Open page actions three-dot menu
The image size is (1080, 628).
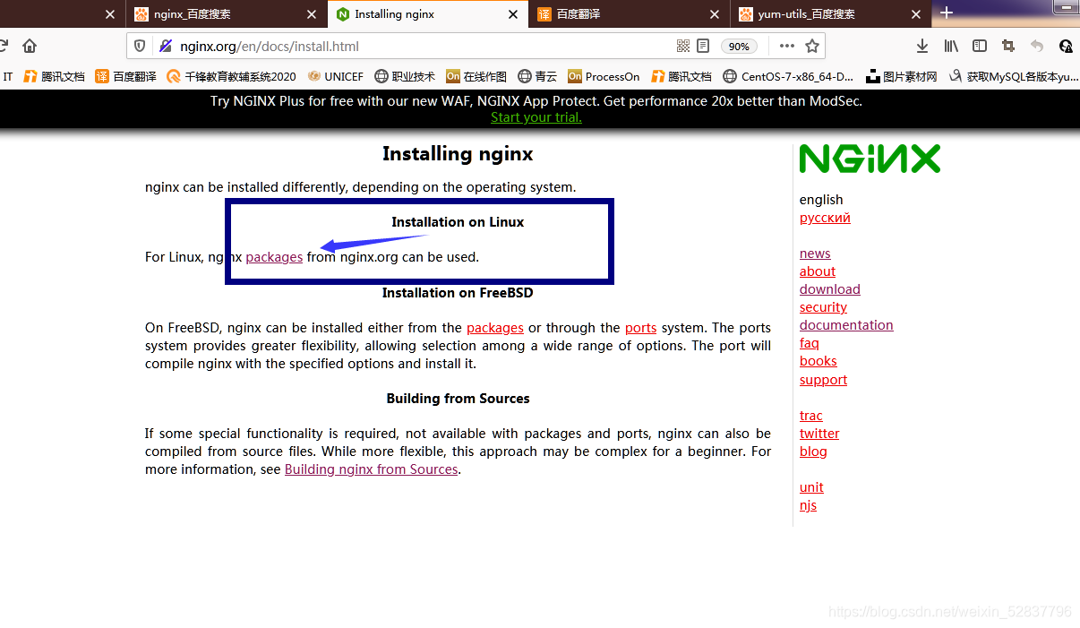tap(787, 46)
